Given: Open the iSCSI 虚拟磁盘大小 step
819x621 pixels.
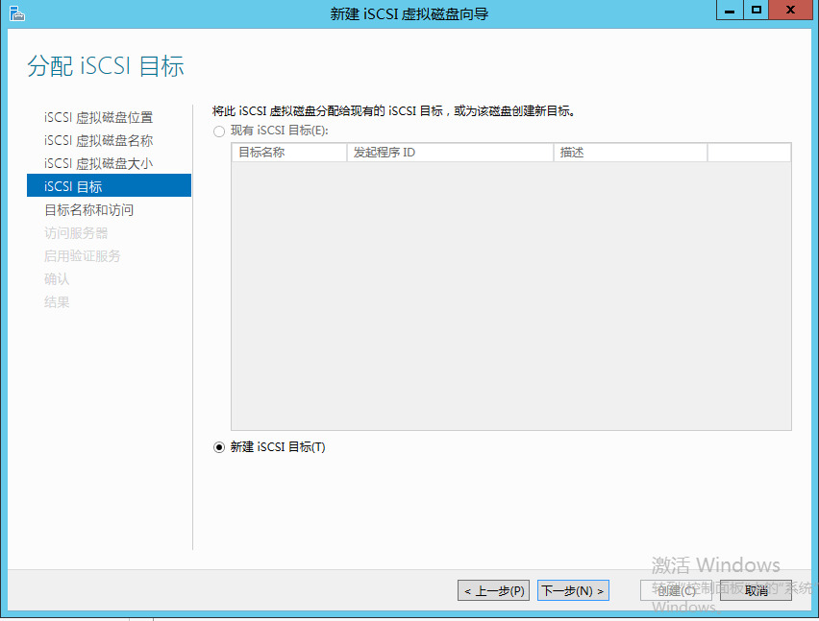Looking at the screenshot, I should click(x=99, y=163).
